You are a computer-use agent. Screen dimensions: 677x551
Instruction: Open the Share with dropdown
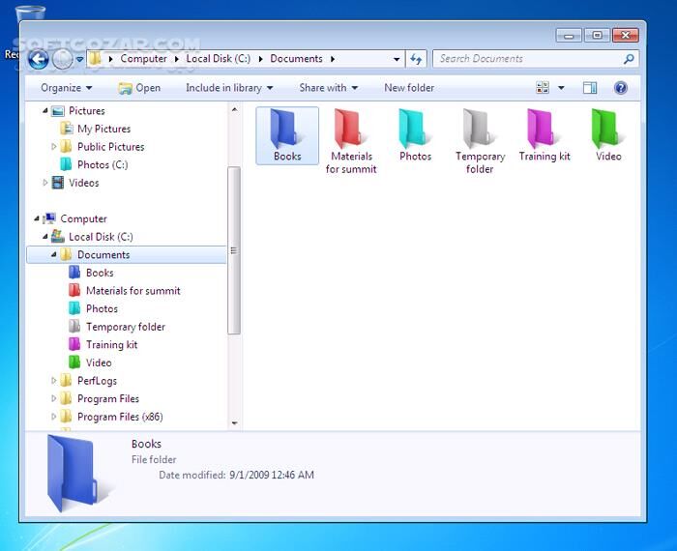(328, 88)
